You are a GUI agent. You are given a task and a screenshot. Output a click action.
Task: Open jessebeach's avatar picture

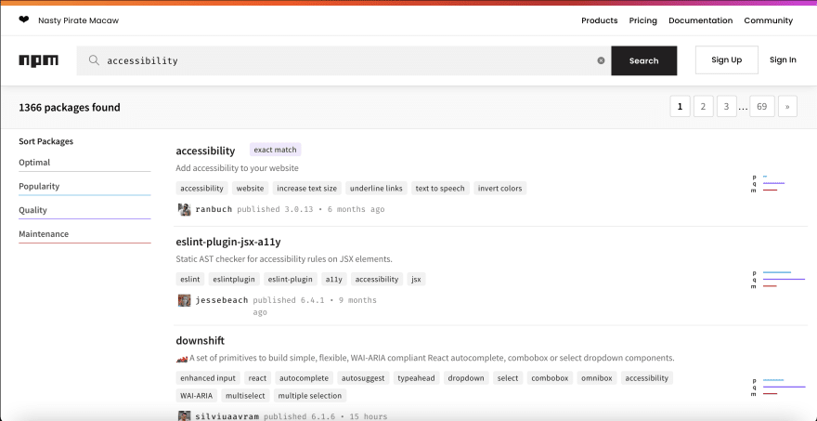coord(185,300)
